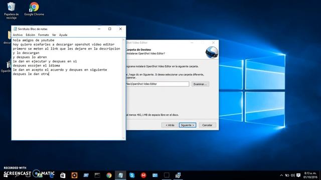This screenshot has height=180, width=321.
Task: Open the dark window taskbar icon
Action: click(x=167, y=175)
